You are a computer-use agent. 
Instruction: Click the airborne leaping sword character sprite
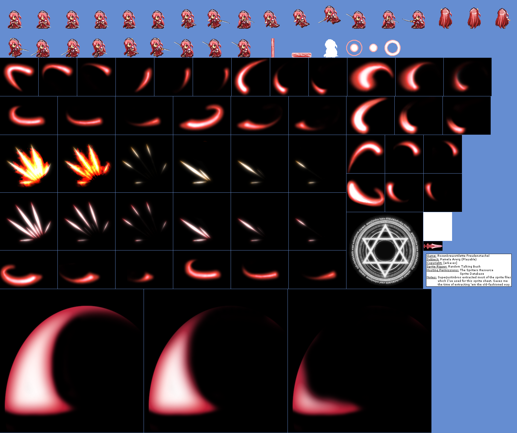[x=330, y=15]
